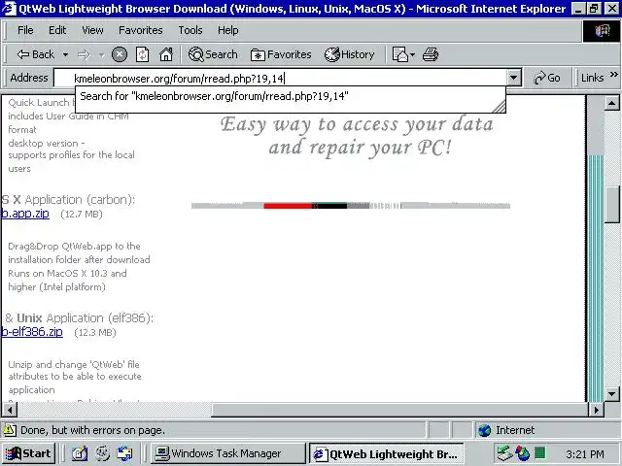Click inside the Address bar field
This screenshot has width=622, height=466.
pos(281,78)
